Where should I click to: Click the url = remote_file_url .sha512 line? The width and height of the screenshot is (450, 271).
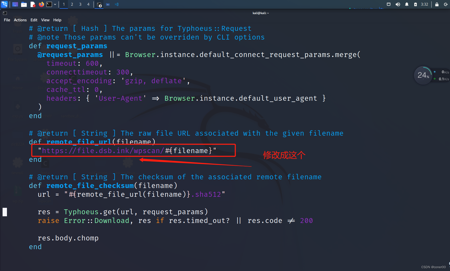pos(131,194)
